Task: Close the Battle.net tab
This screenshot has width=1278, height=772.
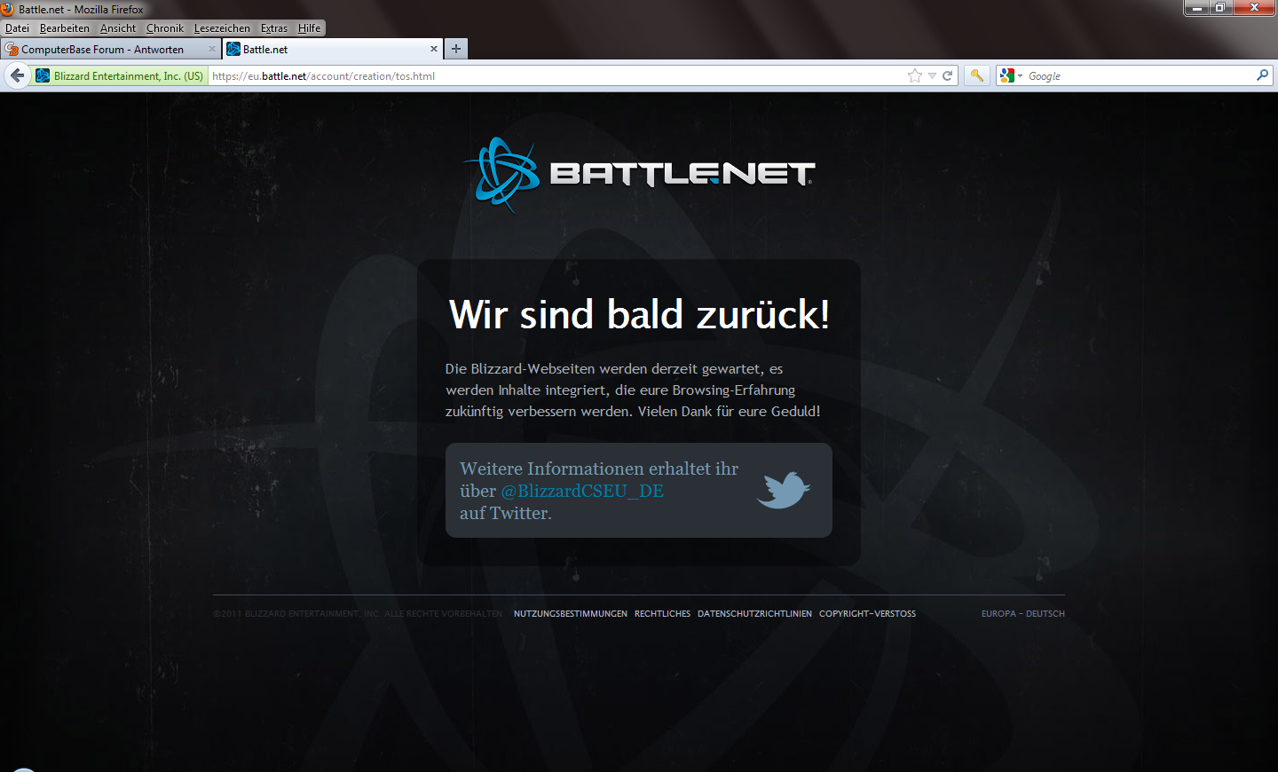Action: tap(434, 49)
